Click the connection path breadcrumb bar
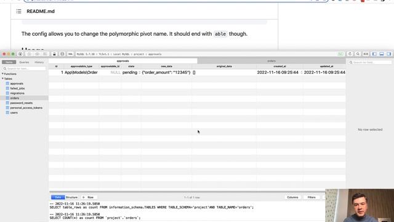Image resolution: width=394 pixels, height=222 pixels. pos(206,54)
